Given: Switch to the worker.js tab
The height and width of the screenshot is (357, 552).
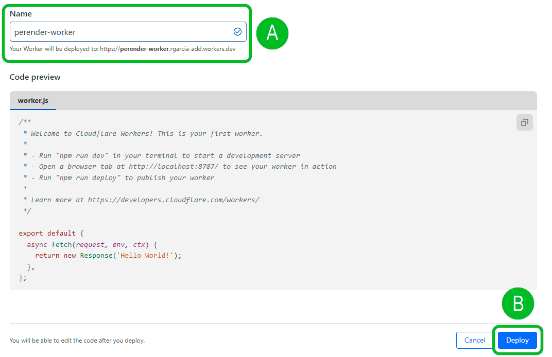Looking at the screenshot, I should pyautogui.click(x=33, y=101).
